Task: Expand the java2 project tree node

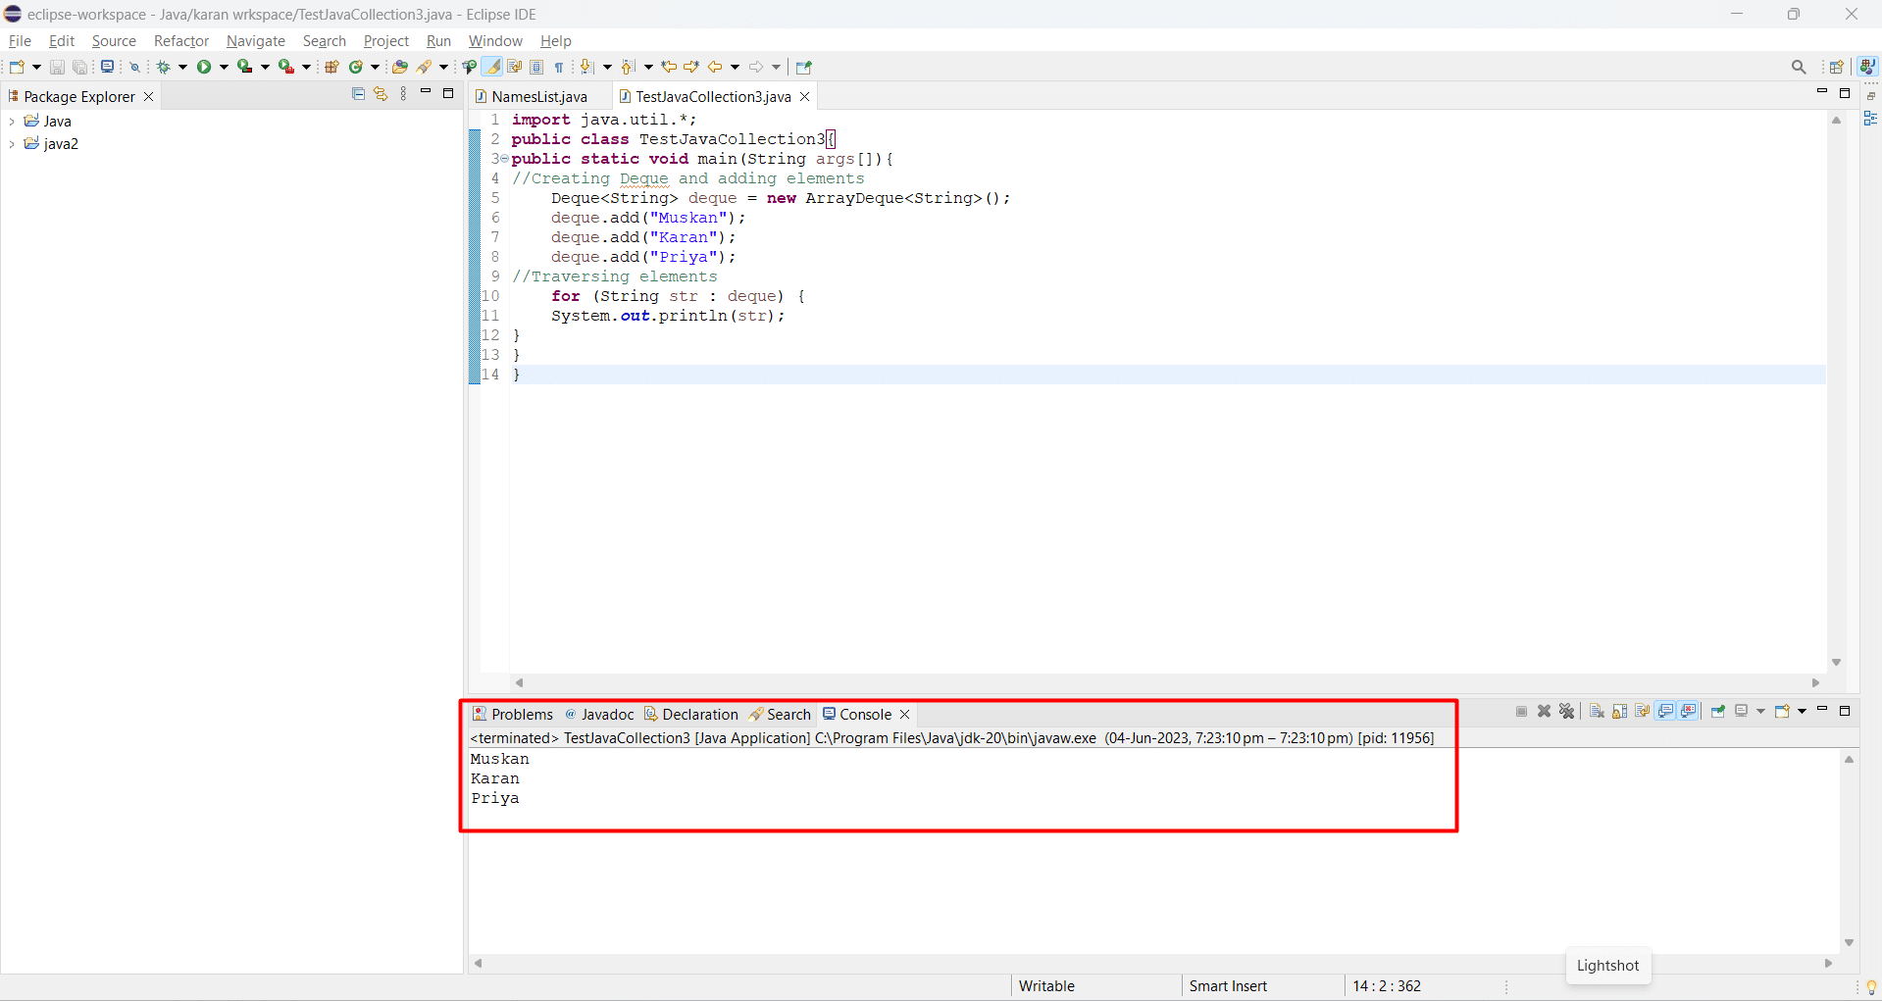Action: 12,144
